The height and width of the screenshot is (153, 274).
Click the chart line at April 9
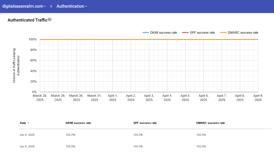tap(258, 39)
